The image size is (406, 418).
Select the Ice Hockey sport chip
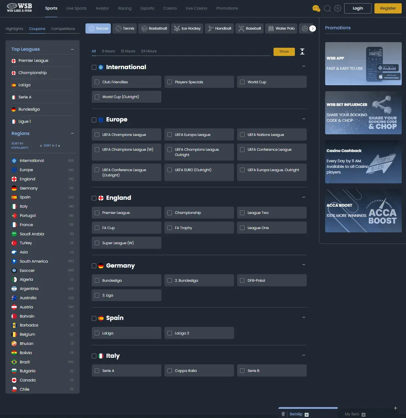(187, 29)
